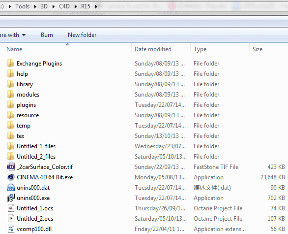This screenshot has height=234, width=288.
Task: Click the unins000.dat file icon
Action: pyautogui.click(x=11, y=188)
